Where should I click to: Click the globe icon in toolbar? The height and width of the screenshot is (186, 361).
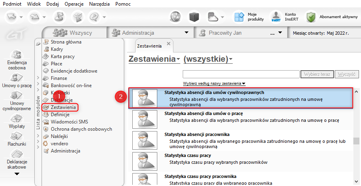(x=175, y=17)
